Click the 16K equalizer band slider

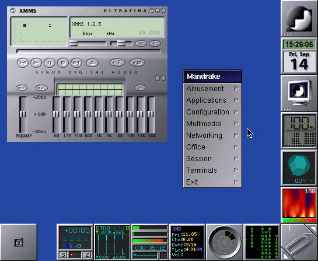tap(151, 114)
